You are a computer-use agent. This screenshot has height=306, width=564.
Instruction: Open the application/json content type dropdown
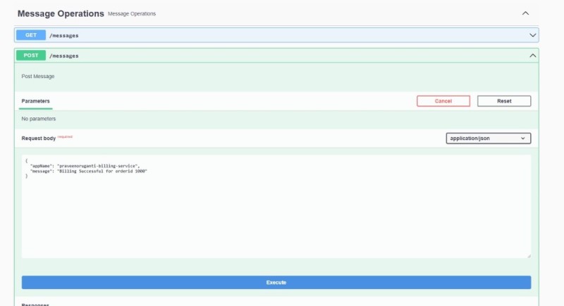click(x=488, y=138)
